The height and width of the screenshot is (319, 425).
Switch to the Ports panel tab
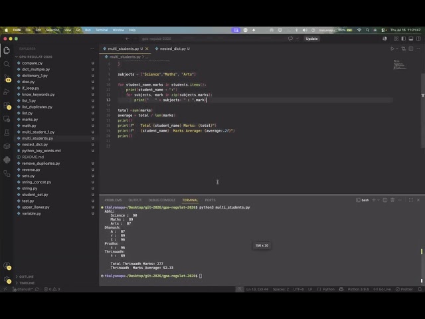(x=210, y=200)
